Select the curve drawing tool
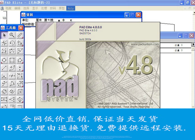Viewport: 195px width, 140px height. (12, 68)
